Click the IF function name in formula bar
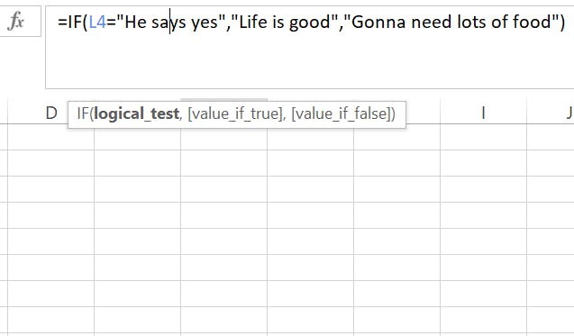 tap(74, 22)
